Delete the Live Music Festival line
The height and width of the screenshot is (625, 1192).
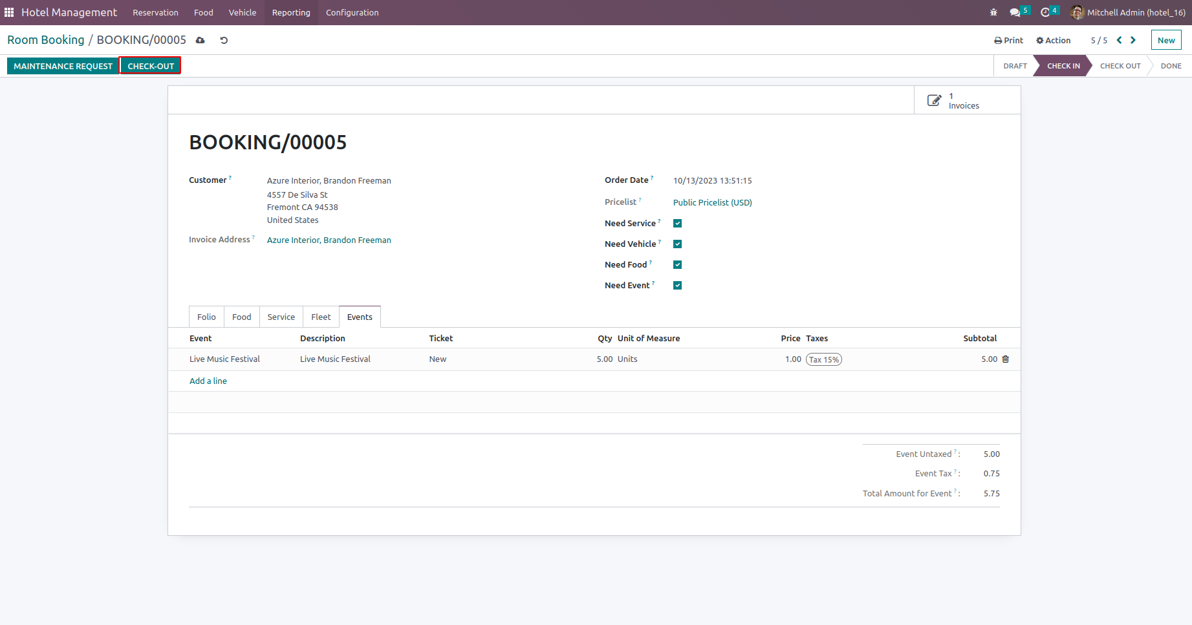(x=1005, y=359)
